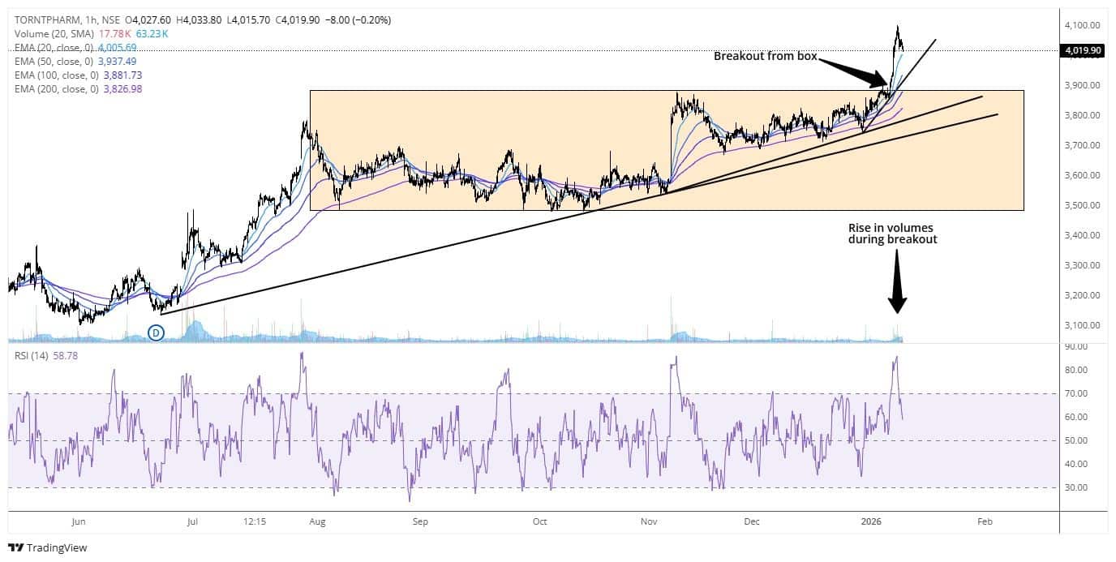Click the EMA 100 value 3,881.73
Screen dimensions: 1116x562
pyautogui.click(x=124, y=75)
